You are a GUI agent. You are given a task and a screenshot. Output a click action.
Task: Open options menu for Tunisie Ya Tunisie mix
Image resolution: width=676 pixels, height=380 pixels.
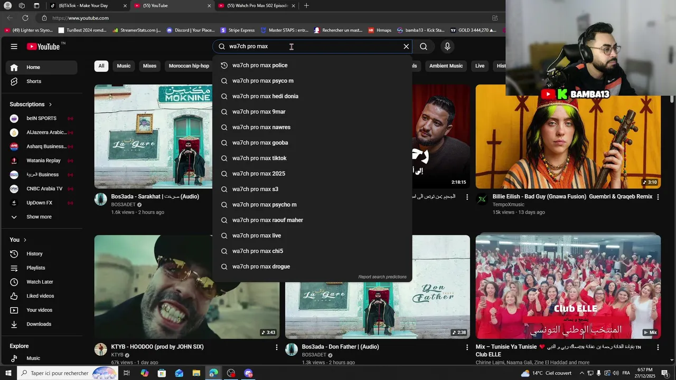click(x=658, y=347)
